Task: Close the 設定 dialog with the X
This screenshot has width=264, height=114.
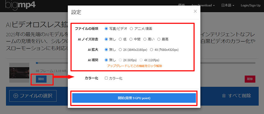Action: [x=195, y=11]
